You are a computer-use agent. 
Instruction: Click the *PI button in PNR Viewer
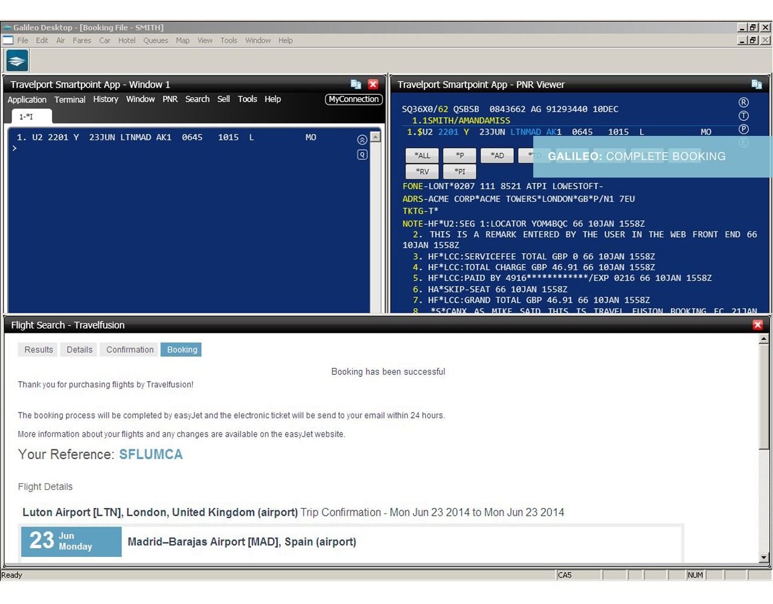tap(460, 172)
